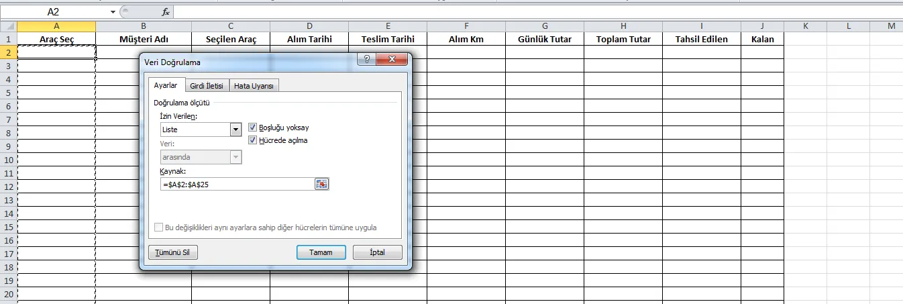Viewport: 903px width, 304px height.
Task: Switch to the Girdi İletisi tab
Action: point(206,86)
